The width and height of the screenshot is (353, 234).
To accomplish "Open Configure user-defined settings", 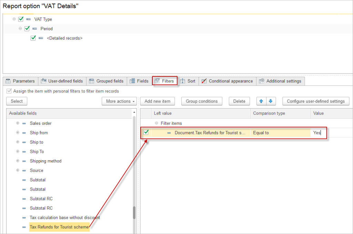I will [x=316, y=101].
